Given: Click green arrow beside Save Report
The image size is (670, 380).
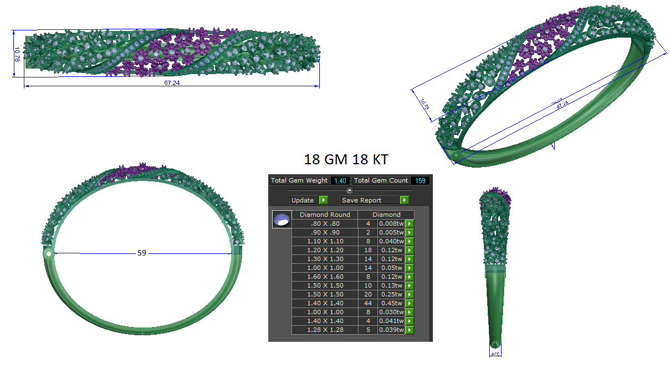Looking at the screenshot, I should click(x=405, y=200).
